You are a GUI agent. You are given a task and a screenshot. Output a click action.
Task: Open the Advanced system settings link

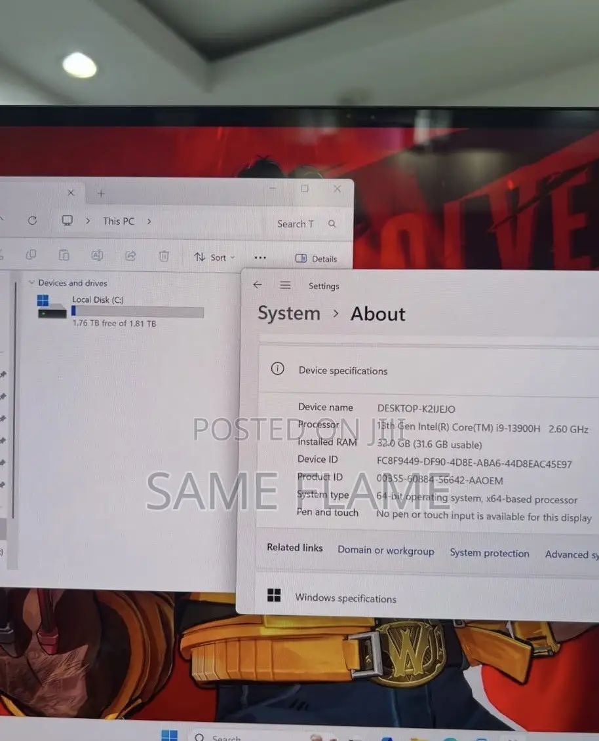(x=571, y=555)
